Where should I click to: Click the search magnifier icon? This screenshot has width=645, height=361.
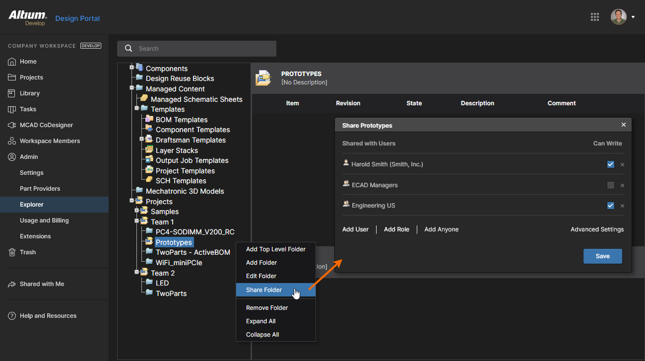[129, 49]
